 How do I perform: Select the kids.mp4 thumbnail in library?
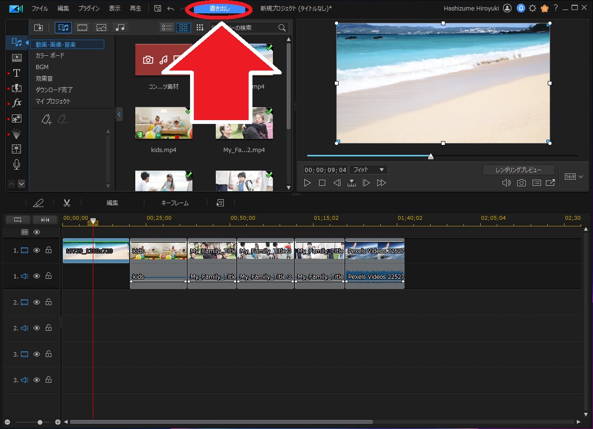point(164,123)
